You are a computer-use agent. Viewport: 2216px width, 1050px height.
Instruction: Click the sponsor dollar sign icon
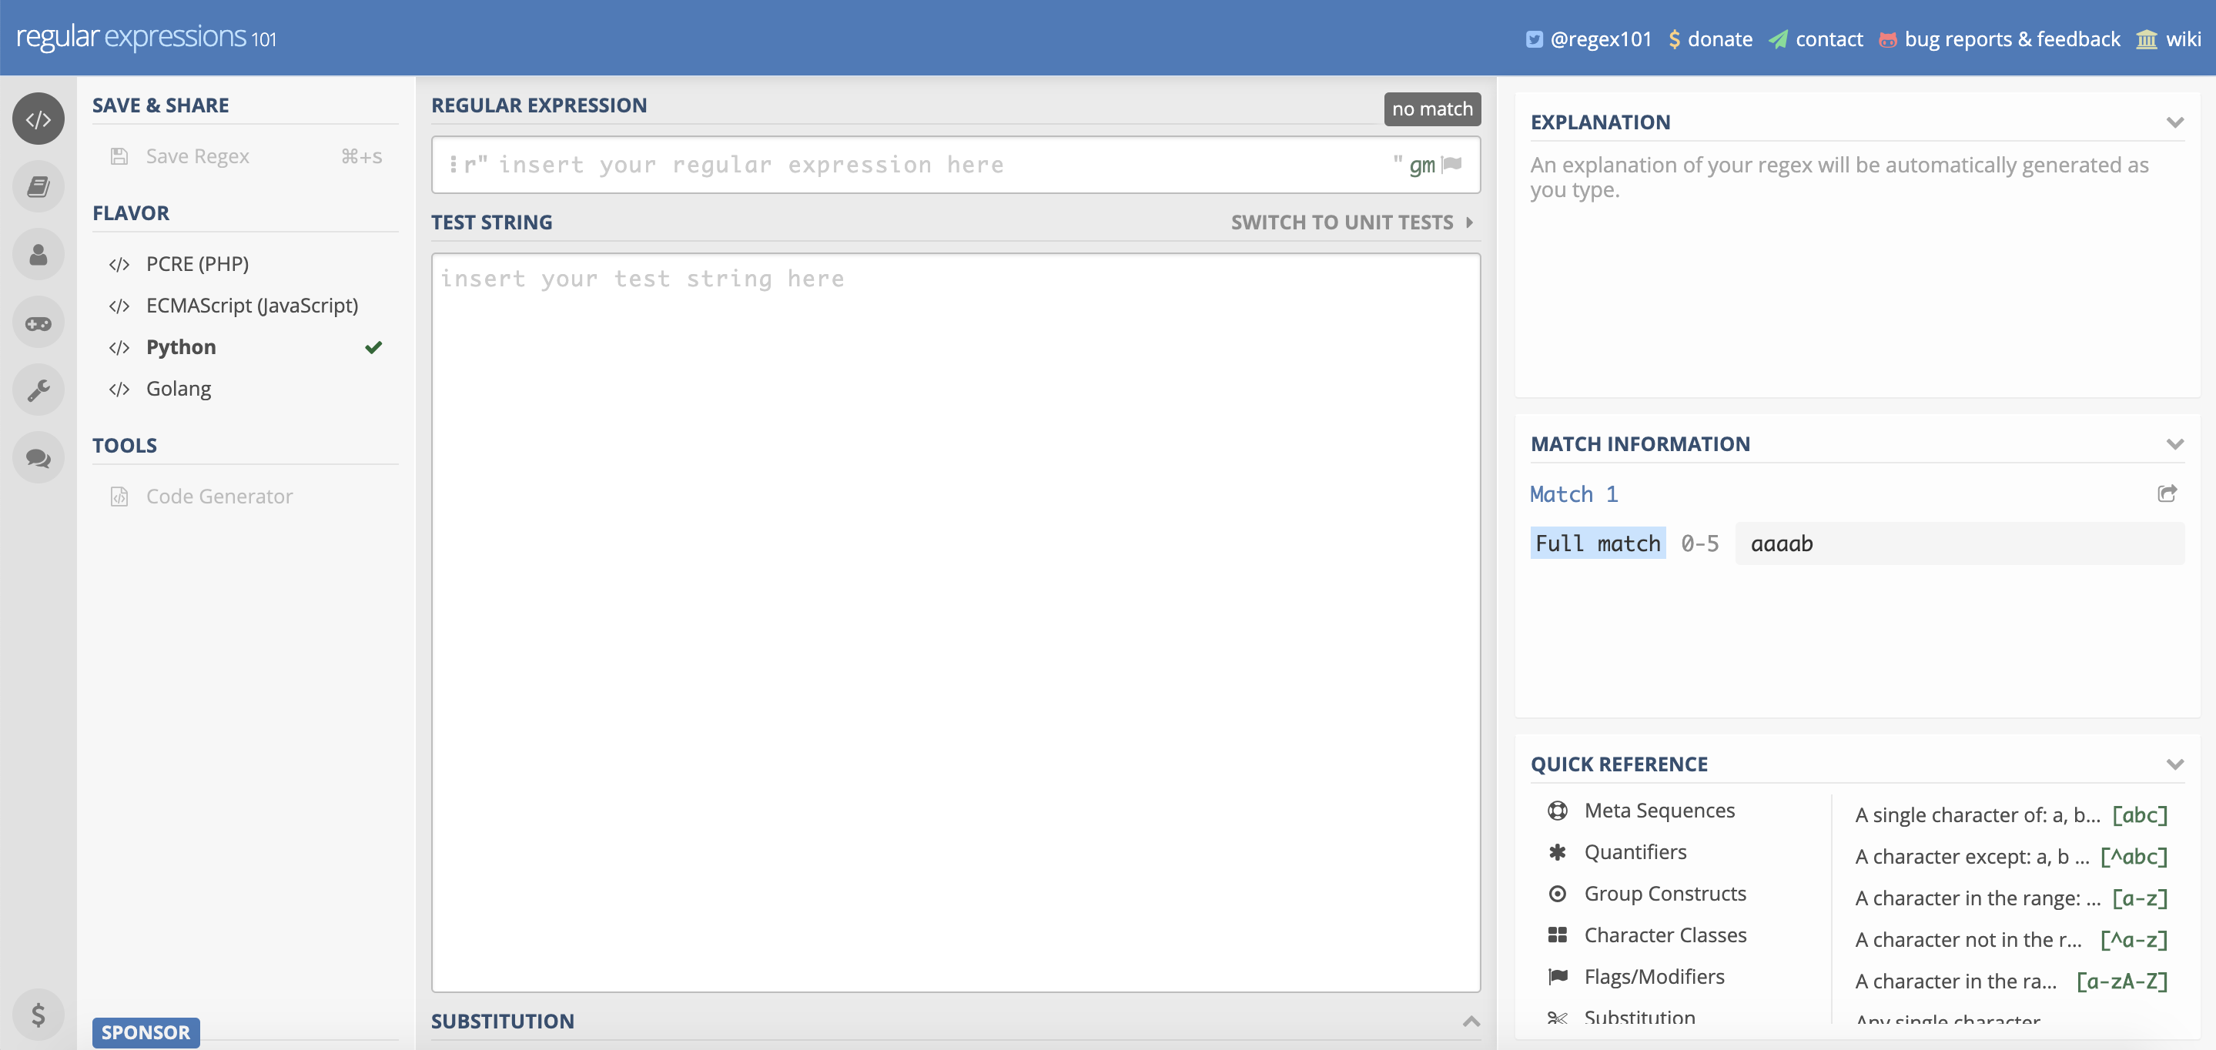tap(38, 1013)
